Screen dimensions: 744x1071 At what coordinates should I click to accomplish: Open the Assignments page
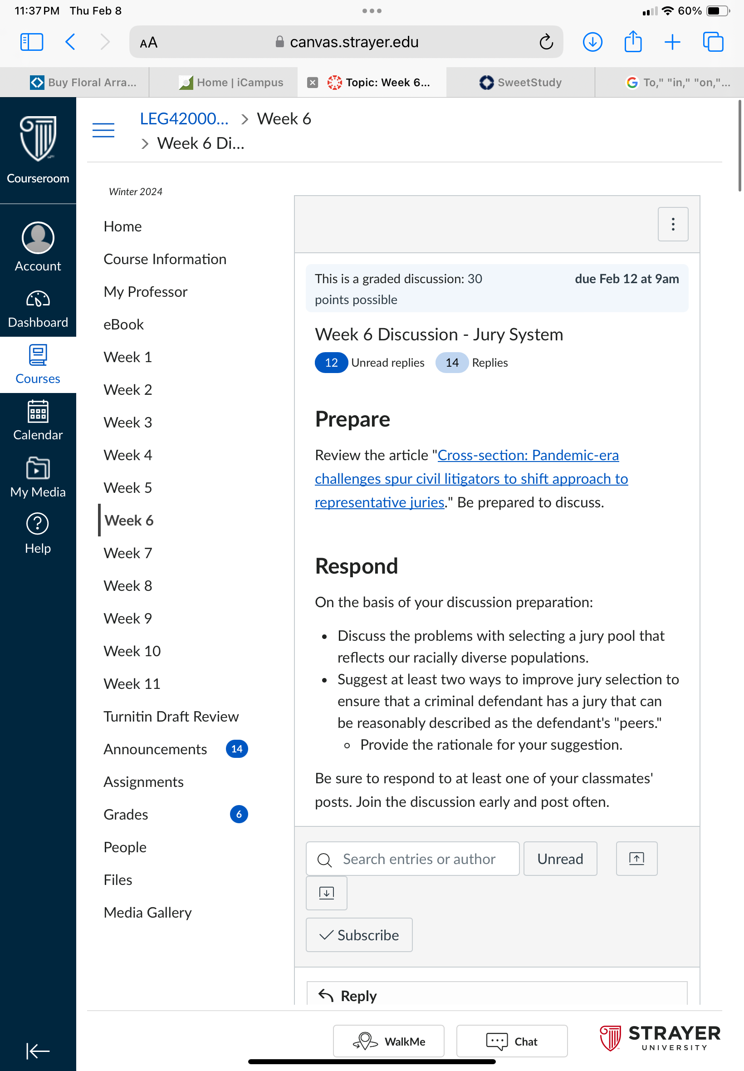coord(143,781)
